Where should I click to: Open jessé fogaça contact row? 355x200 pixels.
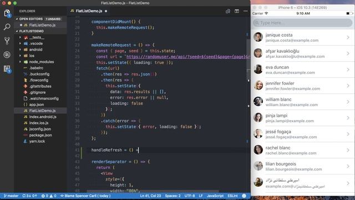(303, 134)
